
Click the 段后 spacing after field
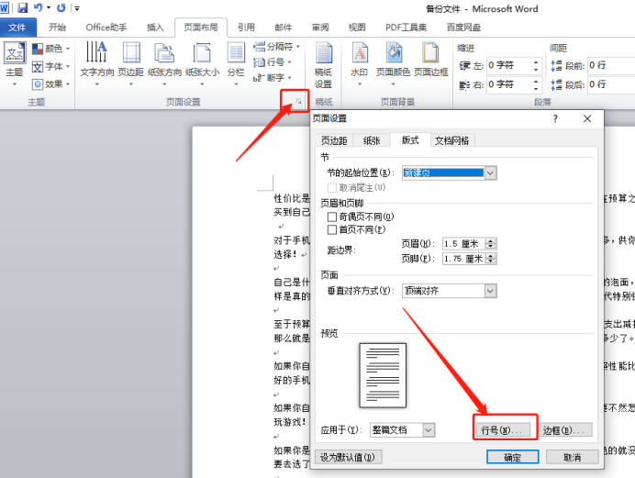611,84
